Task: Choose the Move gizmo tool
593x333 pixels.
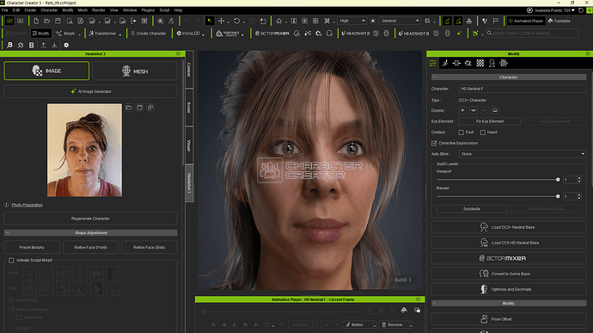Action: pos(221,21)
